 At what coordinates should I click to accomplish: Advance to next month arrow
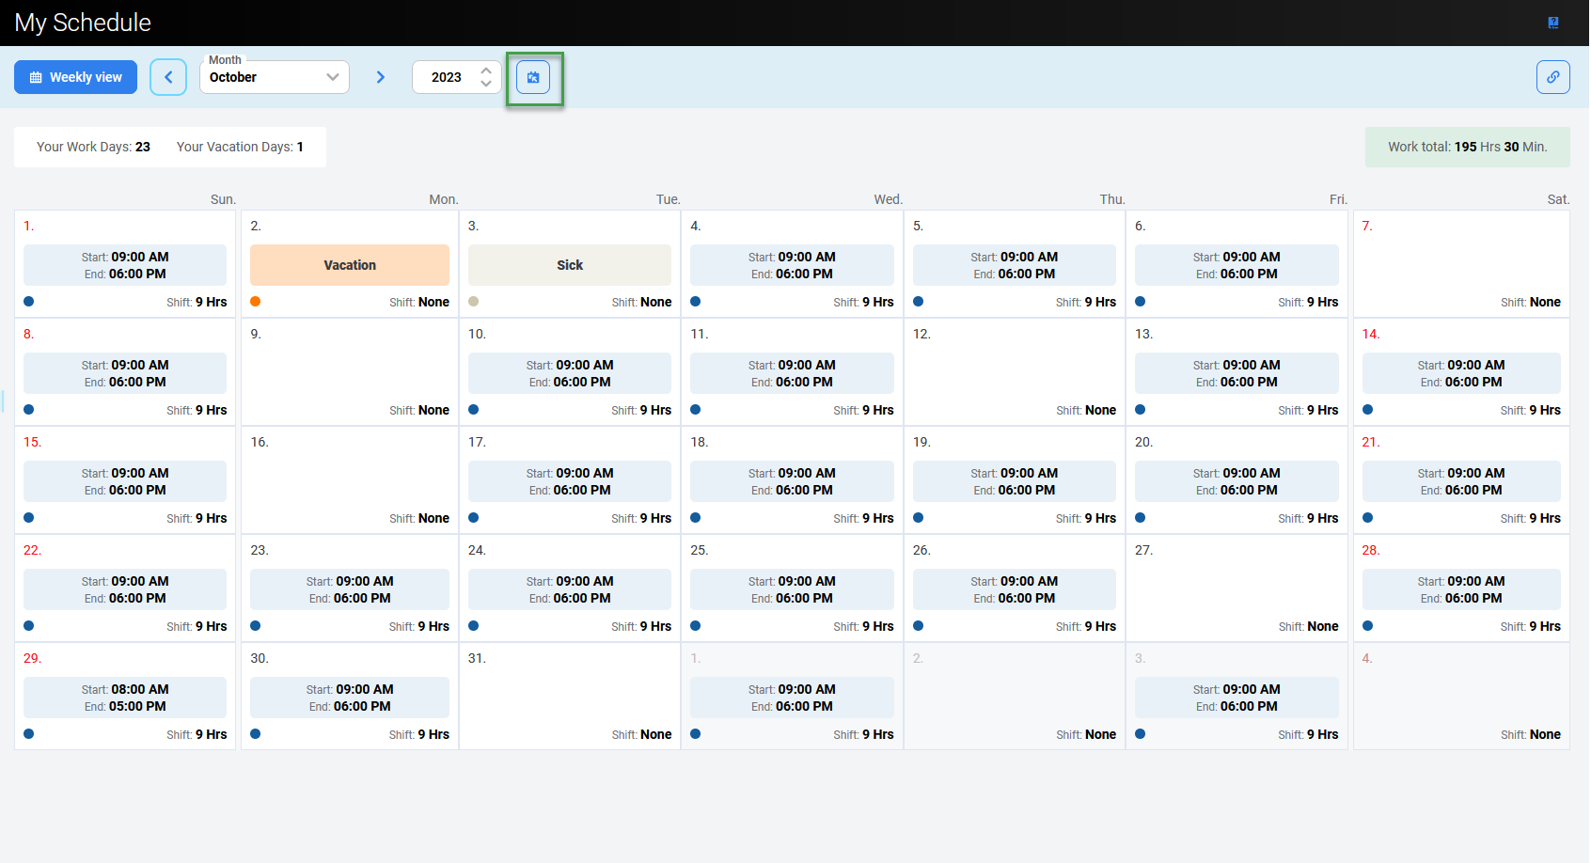coord(381,77)
